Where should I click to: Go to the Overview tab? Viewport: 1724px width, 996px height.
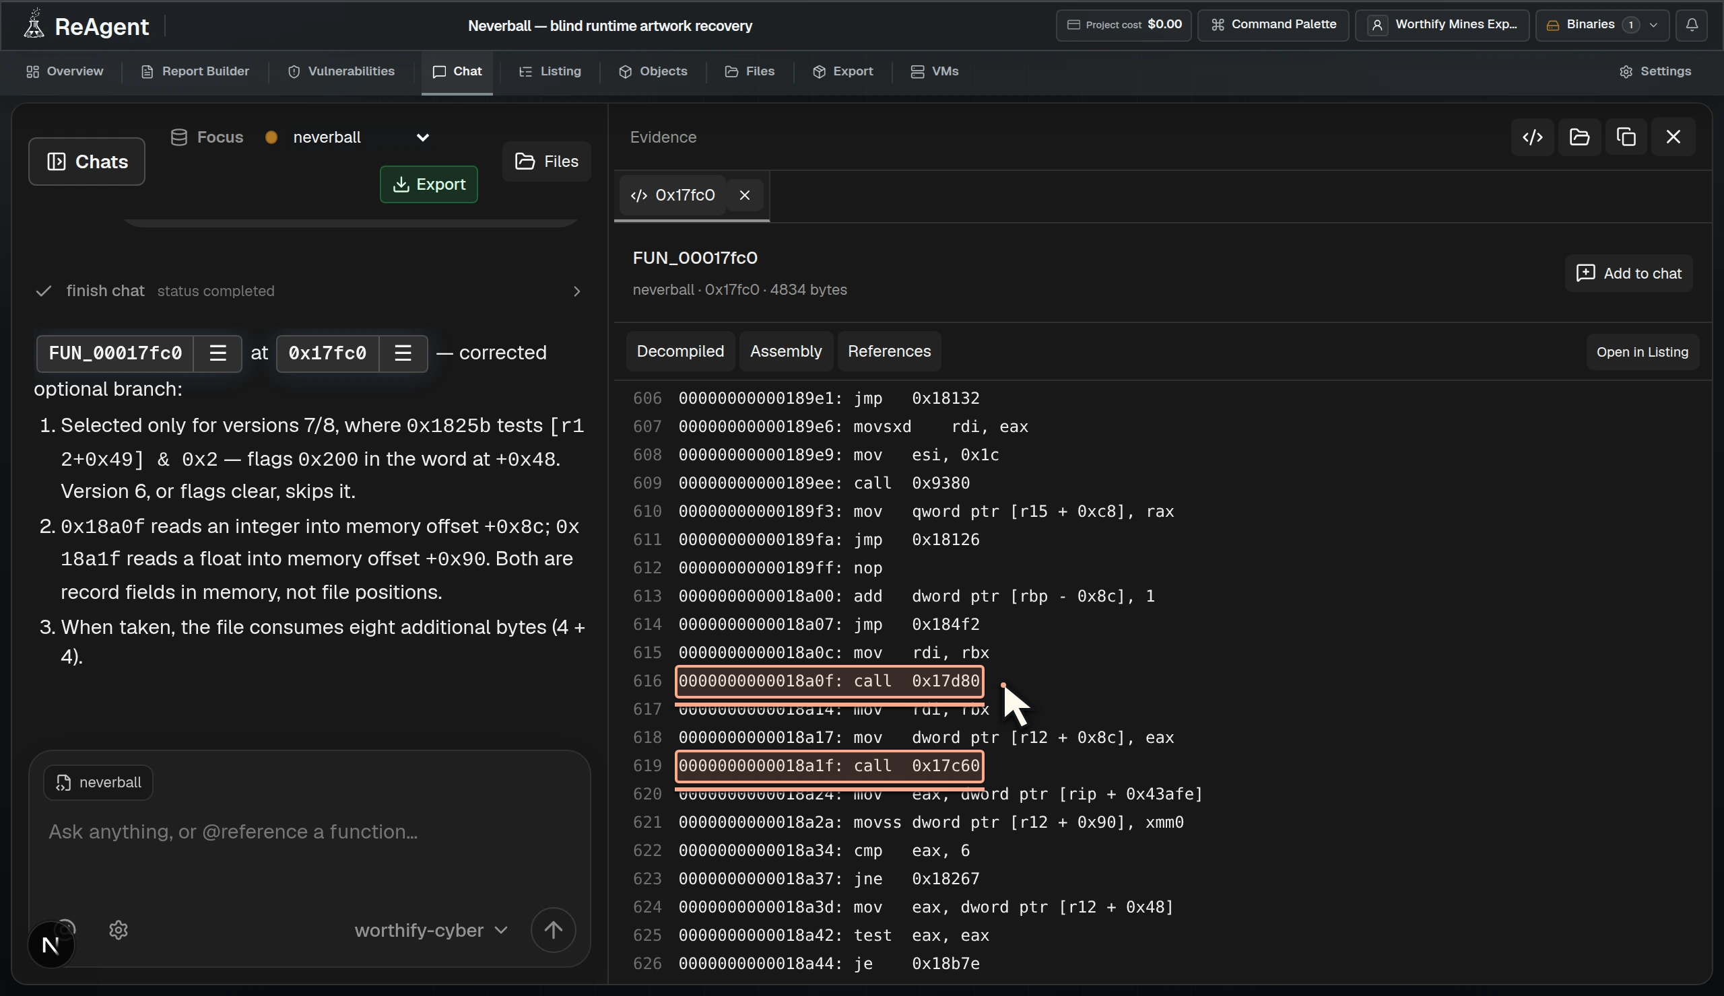click(x=65, y=71)
